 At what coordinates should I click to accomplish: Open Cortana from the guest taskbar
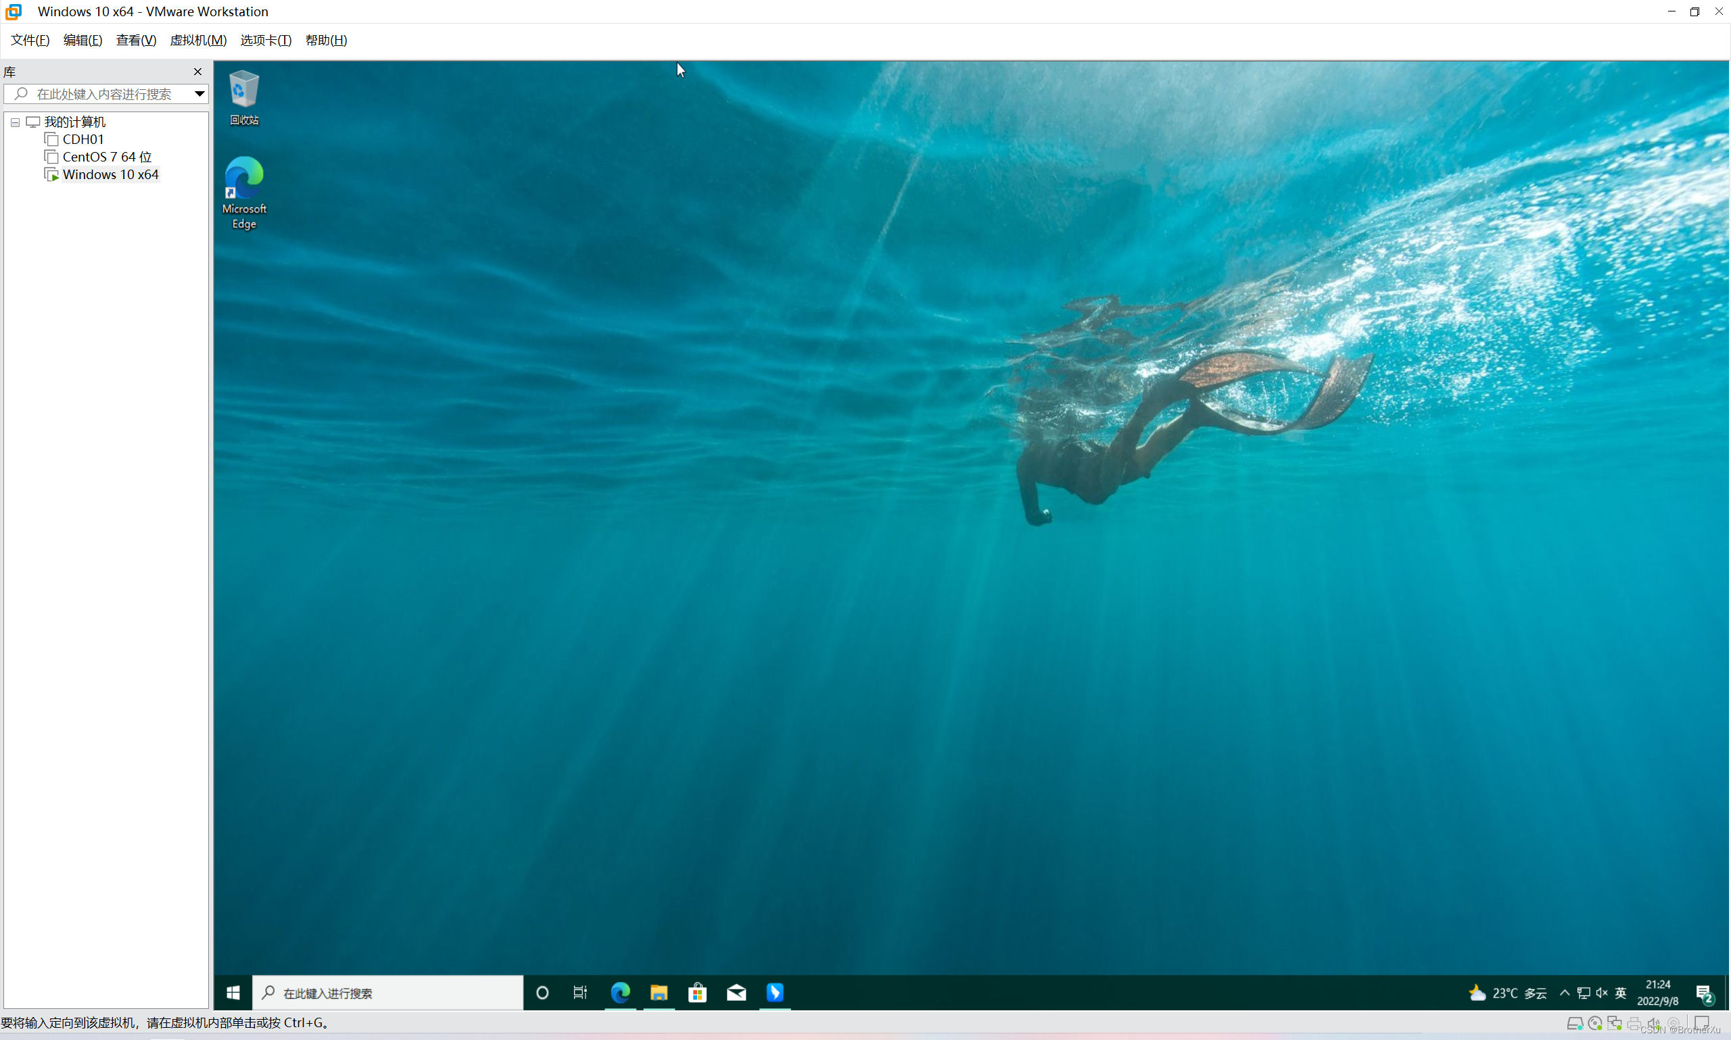point(542,992)
